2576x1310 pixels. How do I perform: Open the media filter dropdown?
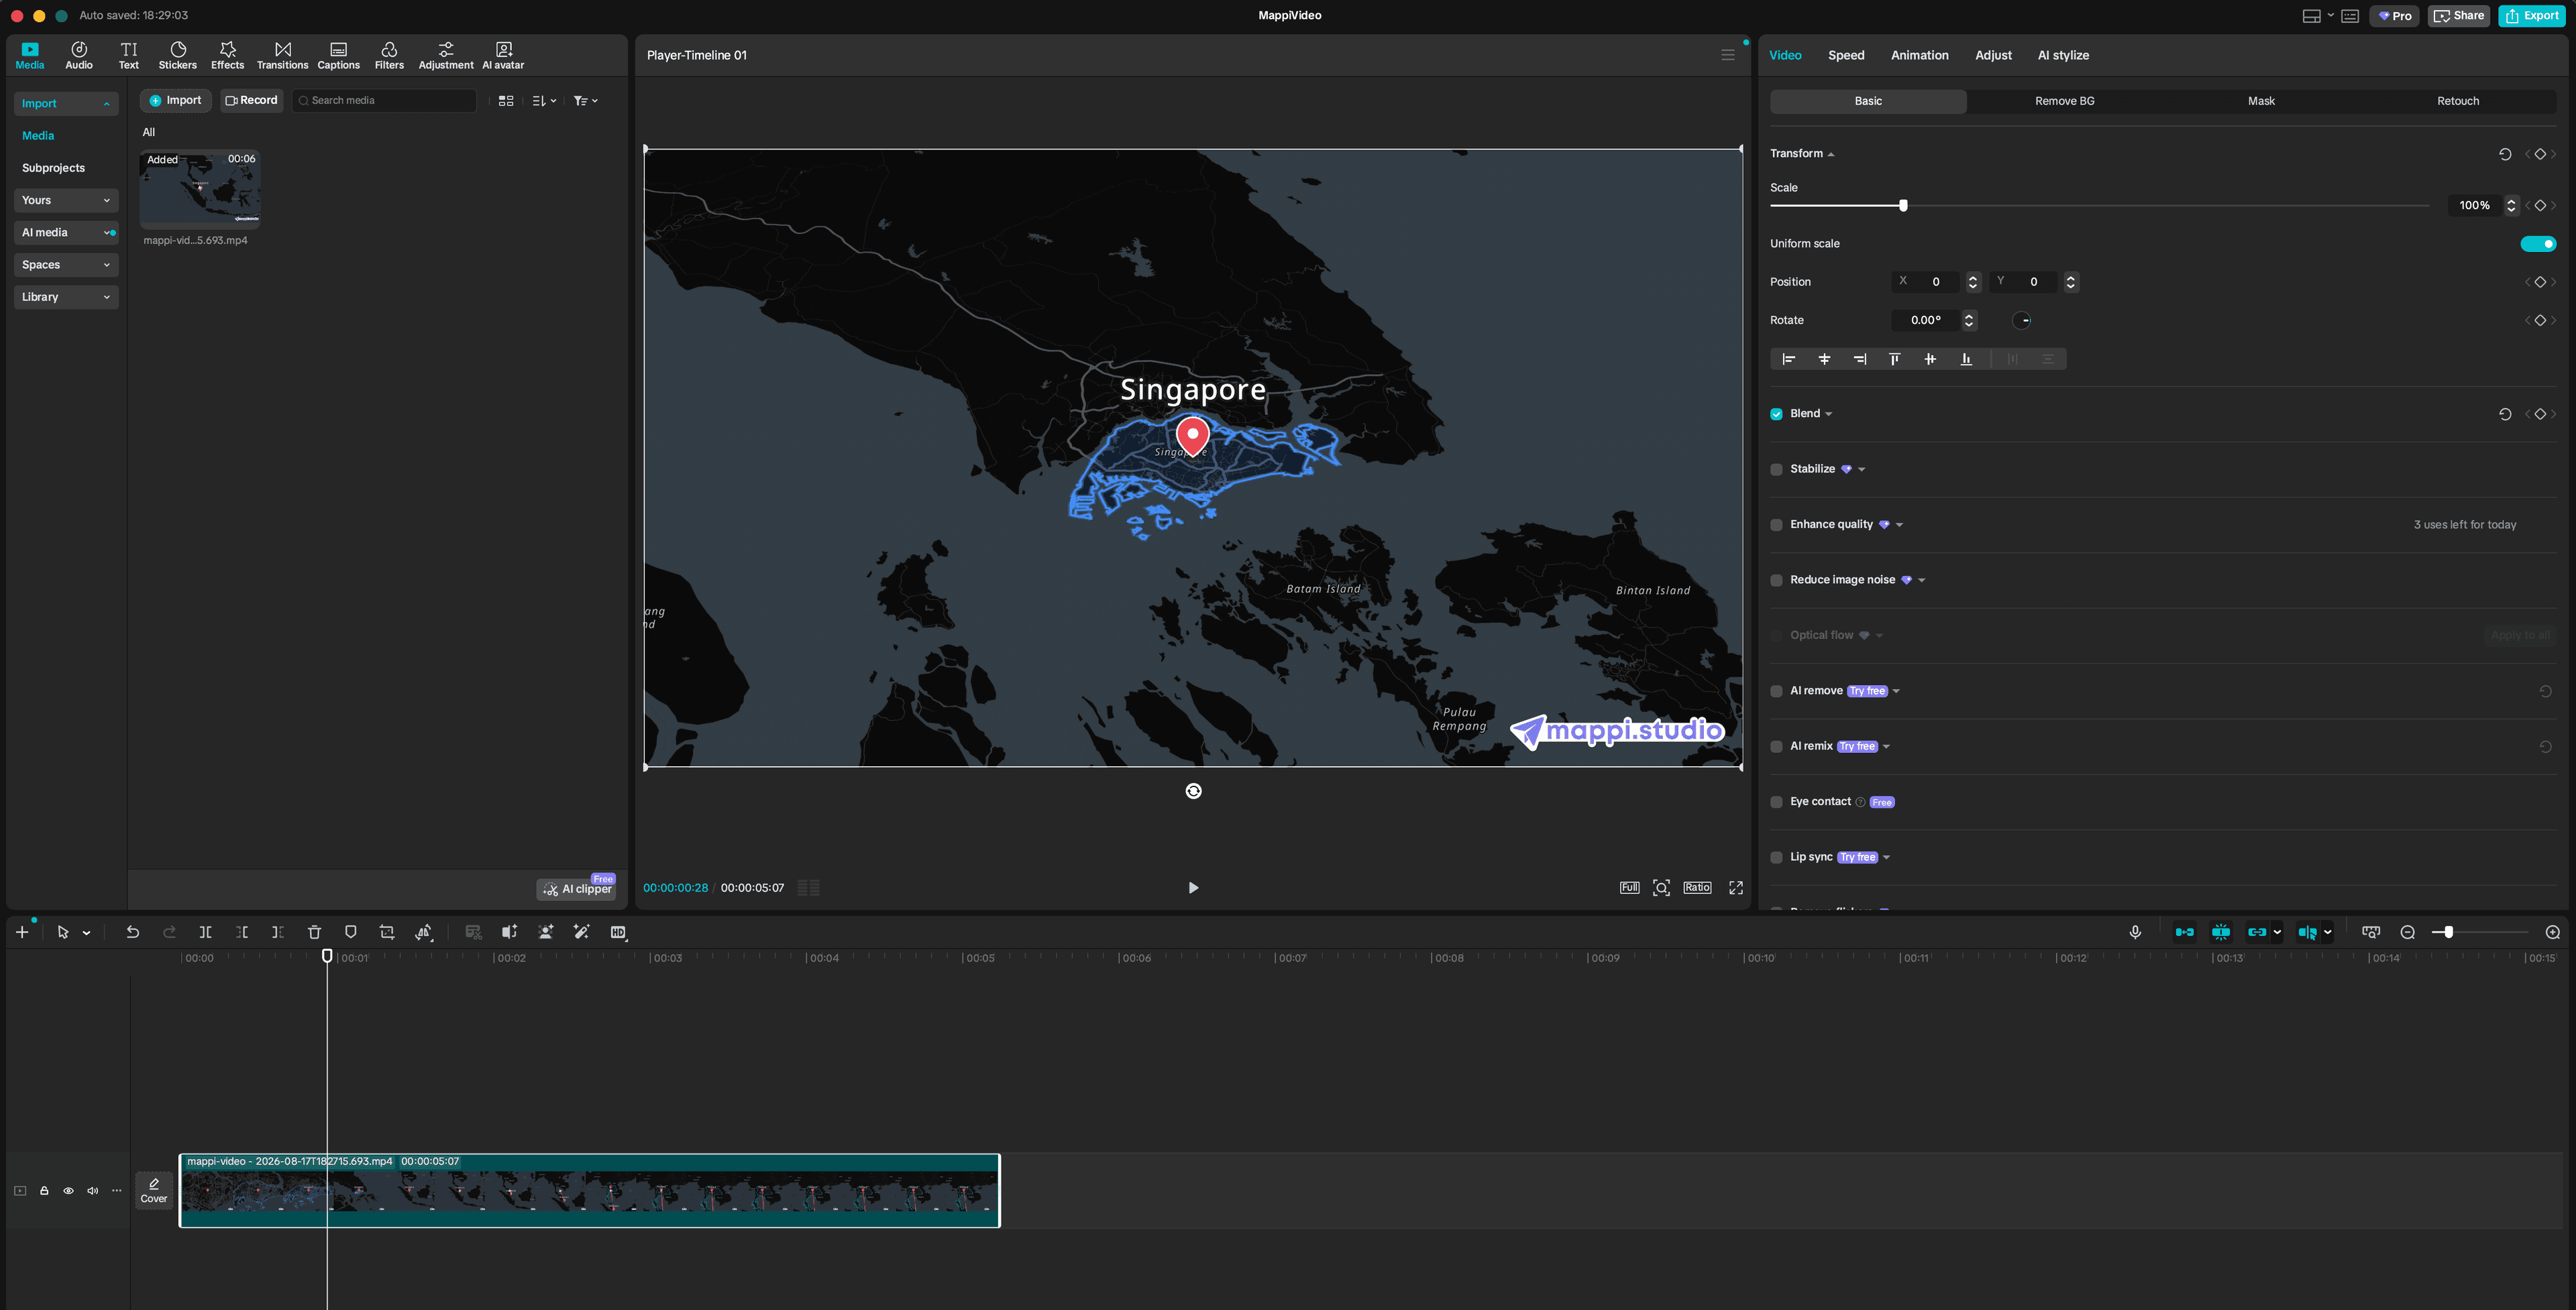[585, 101]
